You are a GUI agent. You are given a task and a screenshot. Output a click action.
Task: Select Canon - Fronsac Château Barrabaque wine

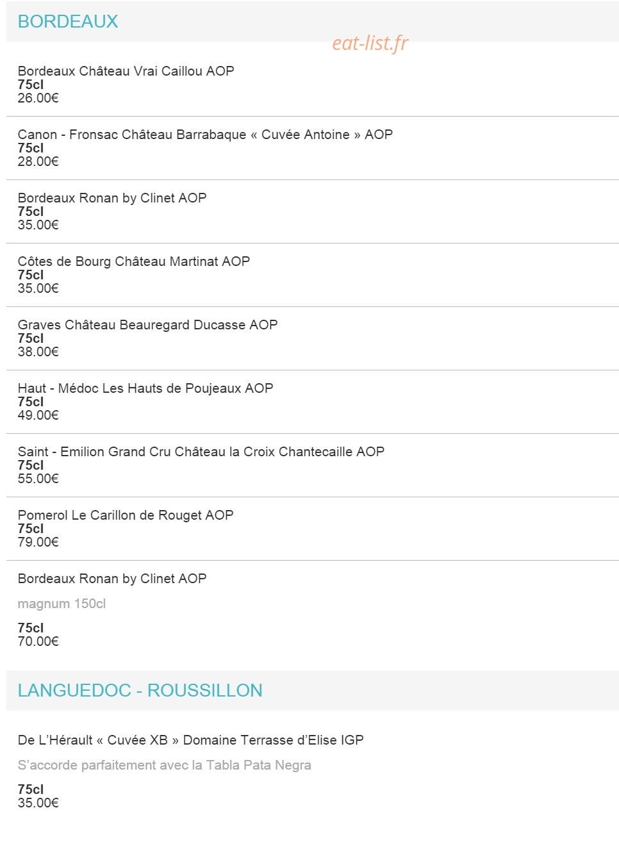[x=205, y=135]
